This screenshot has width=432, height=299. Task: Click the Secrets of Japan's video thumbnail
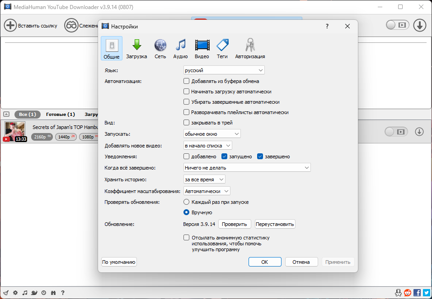[x=15, y=132]
